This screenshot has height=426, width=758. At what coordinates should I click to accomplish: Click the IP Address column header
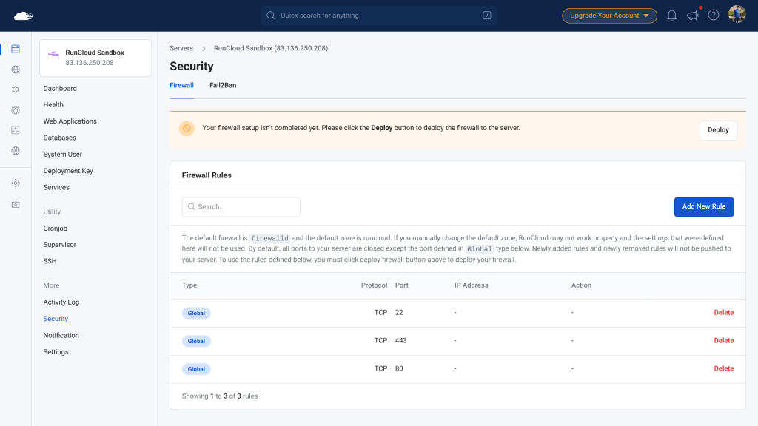pos(471,285)
